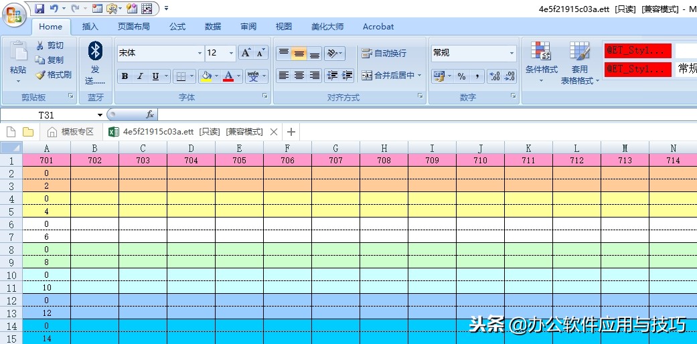
Task: Toggle middle vertical alignment
Action: tap(299, 54)
